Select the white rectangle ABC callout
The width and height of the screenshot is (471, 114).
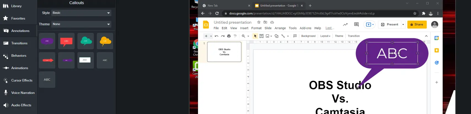tap(86, 60)
